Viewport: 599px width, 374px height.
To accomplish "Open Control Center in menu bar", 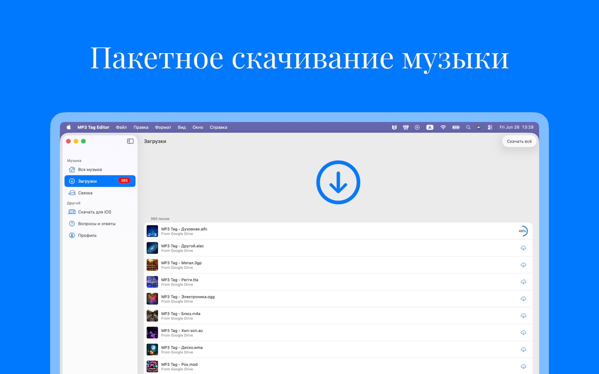I will click(490, 127).
